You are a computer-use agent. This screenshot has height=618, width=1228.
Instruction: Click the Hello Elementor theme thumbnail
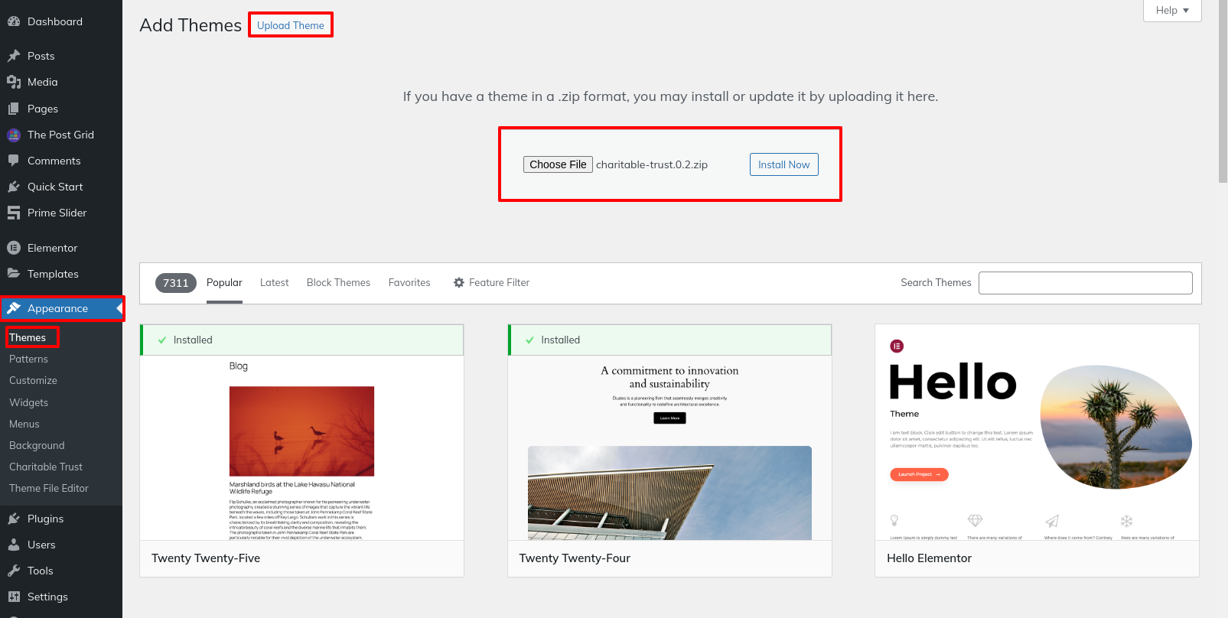click(x=1037, y=432)
